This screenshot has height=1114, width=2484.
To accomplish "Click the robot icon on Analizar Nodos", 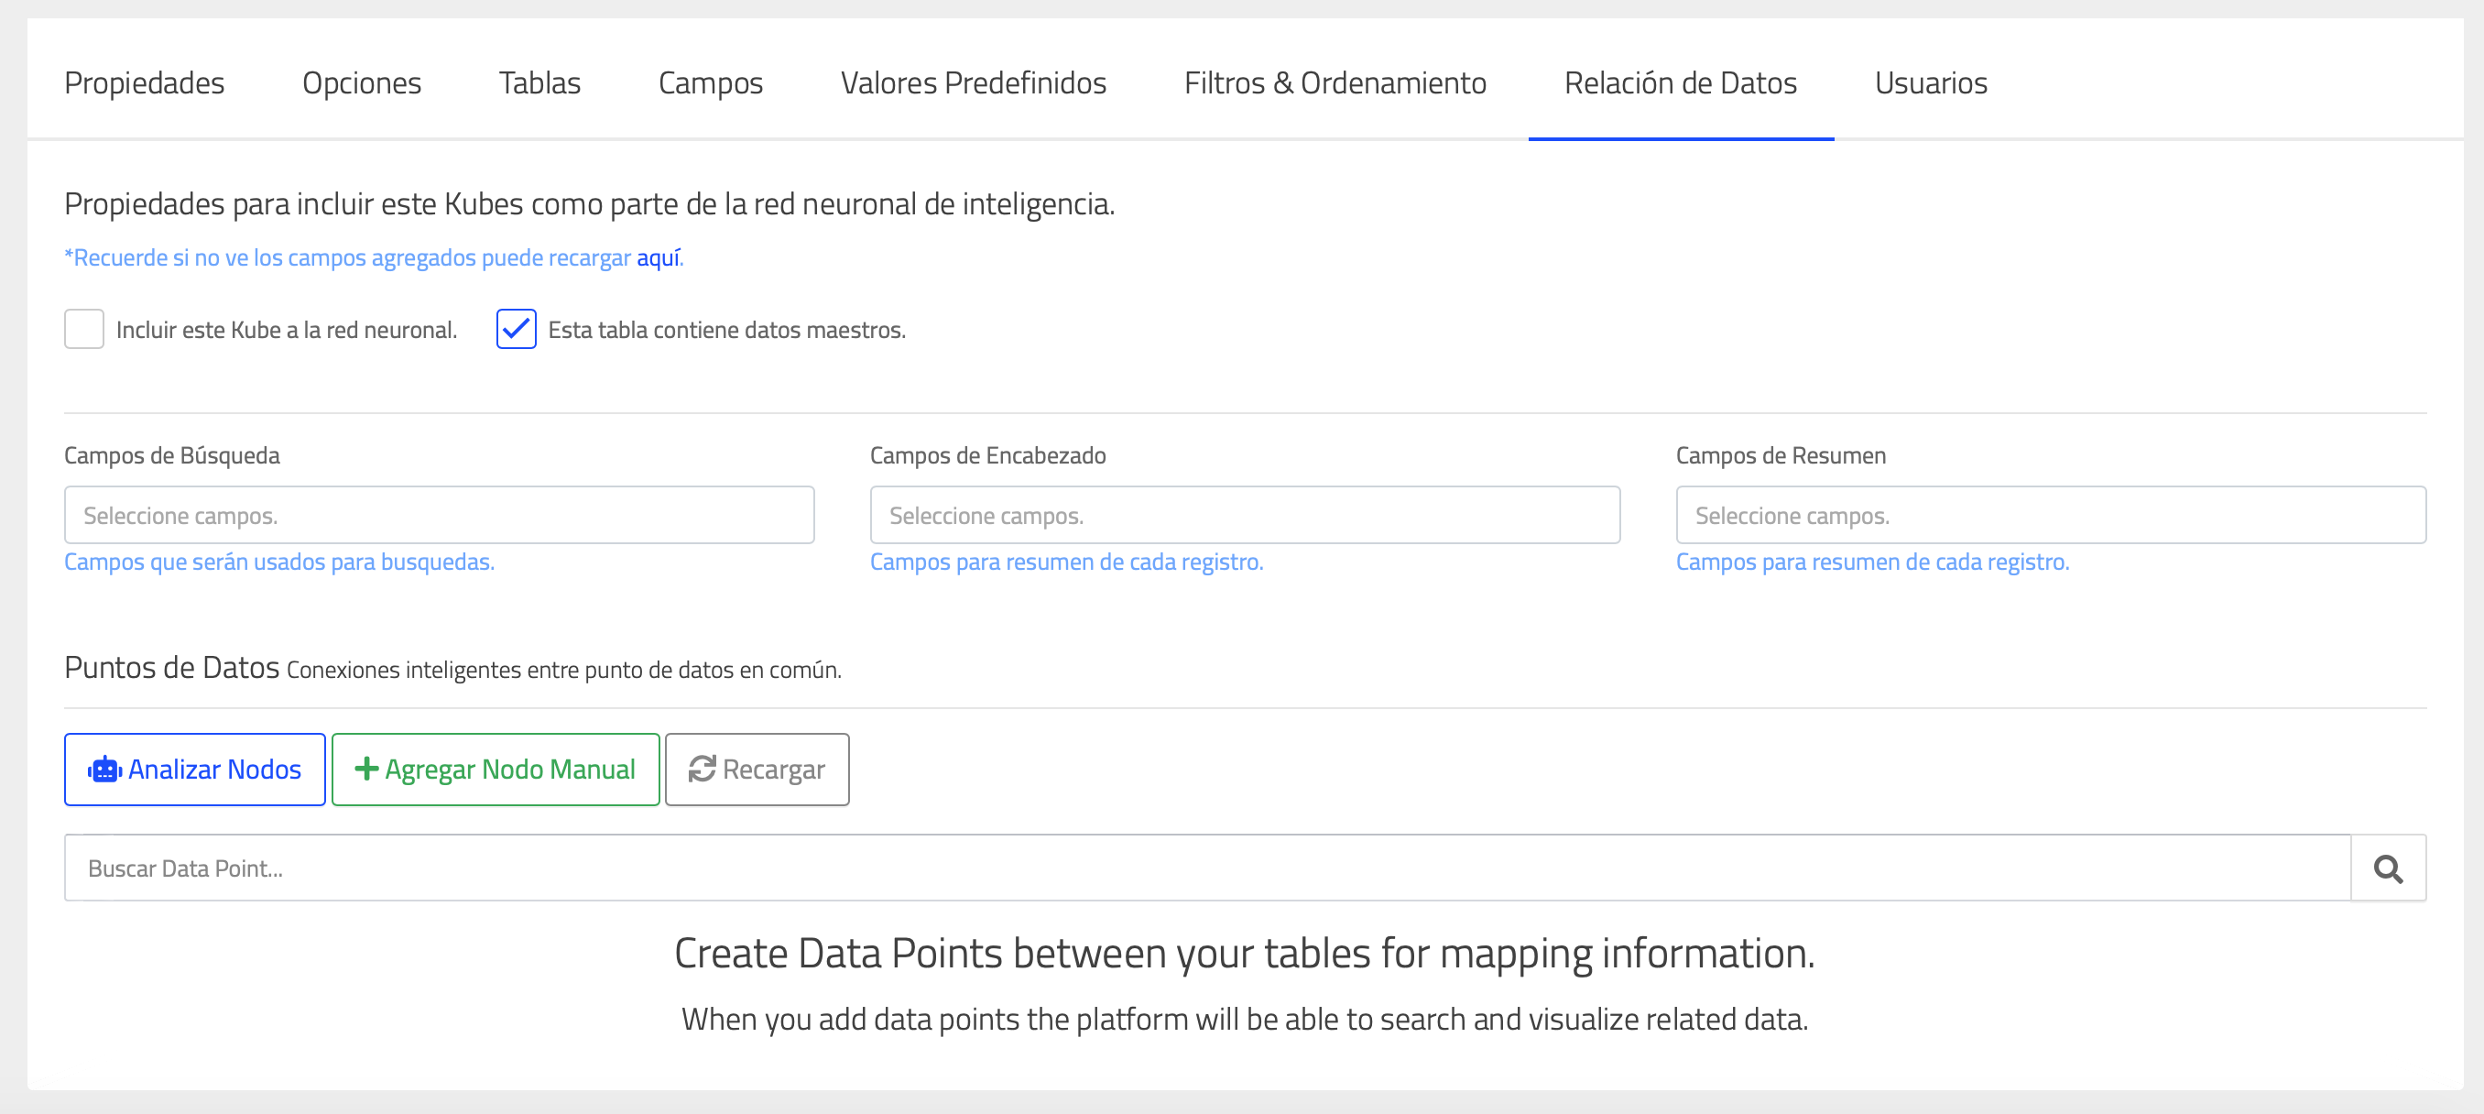I will 104,770.
